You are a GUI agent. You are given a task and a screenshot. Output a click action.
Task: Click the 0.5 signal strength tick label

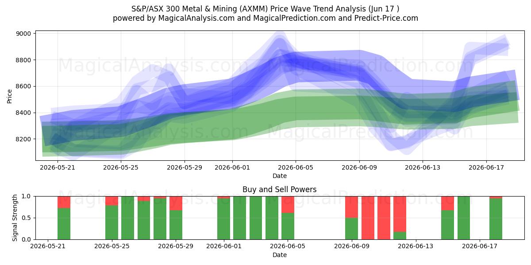click(x=27, y=218)
